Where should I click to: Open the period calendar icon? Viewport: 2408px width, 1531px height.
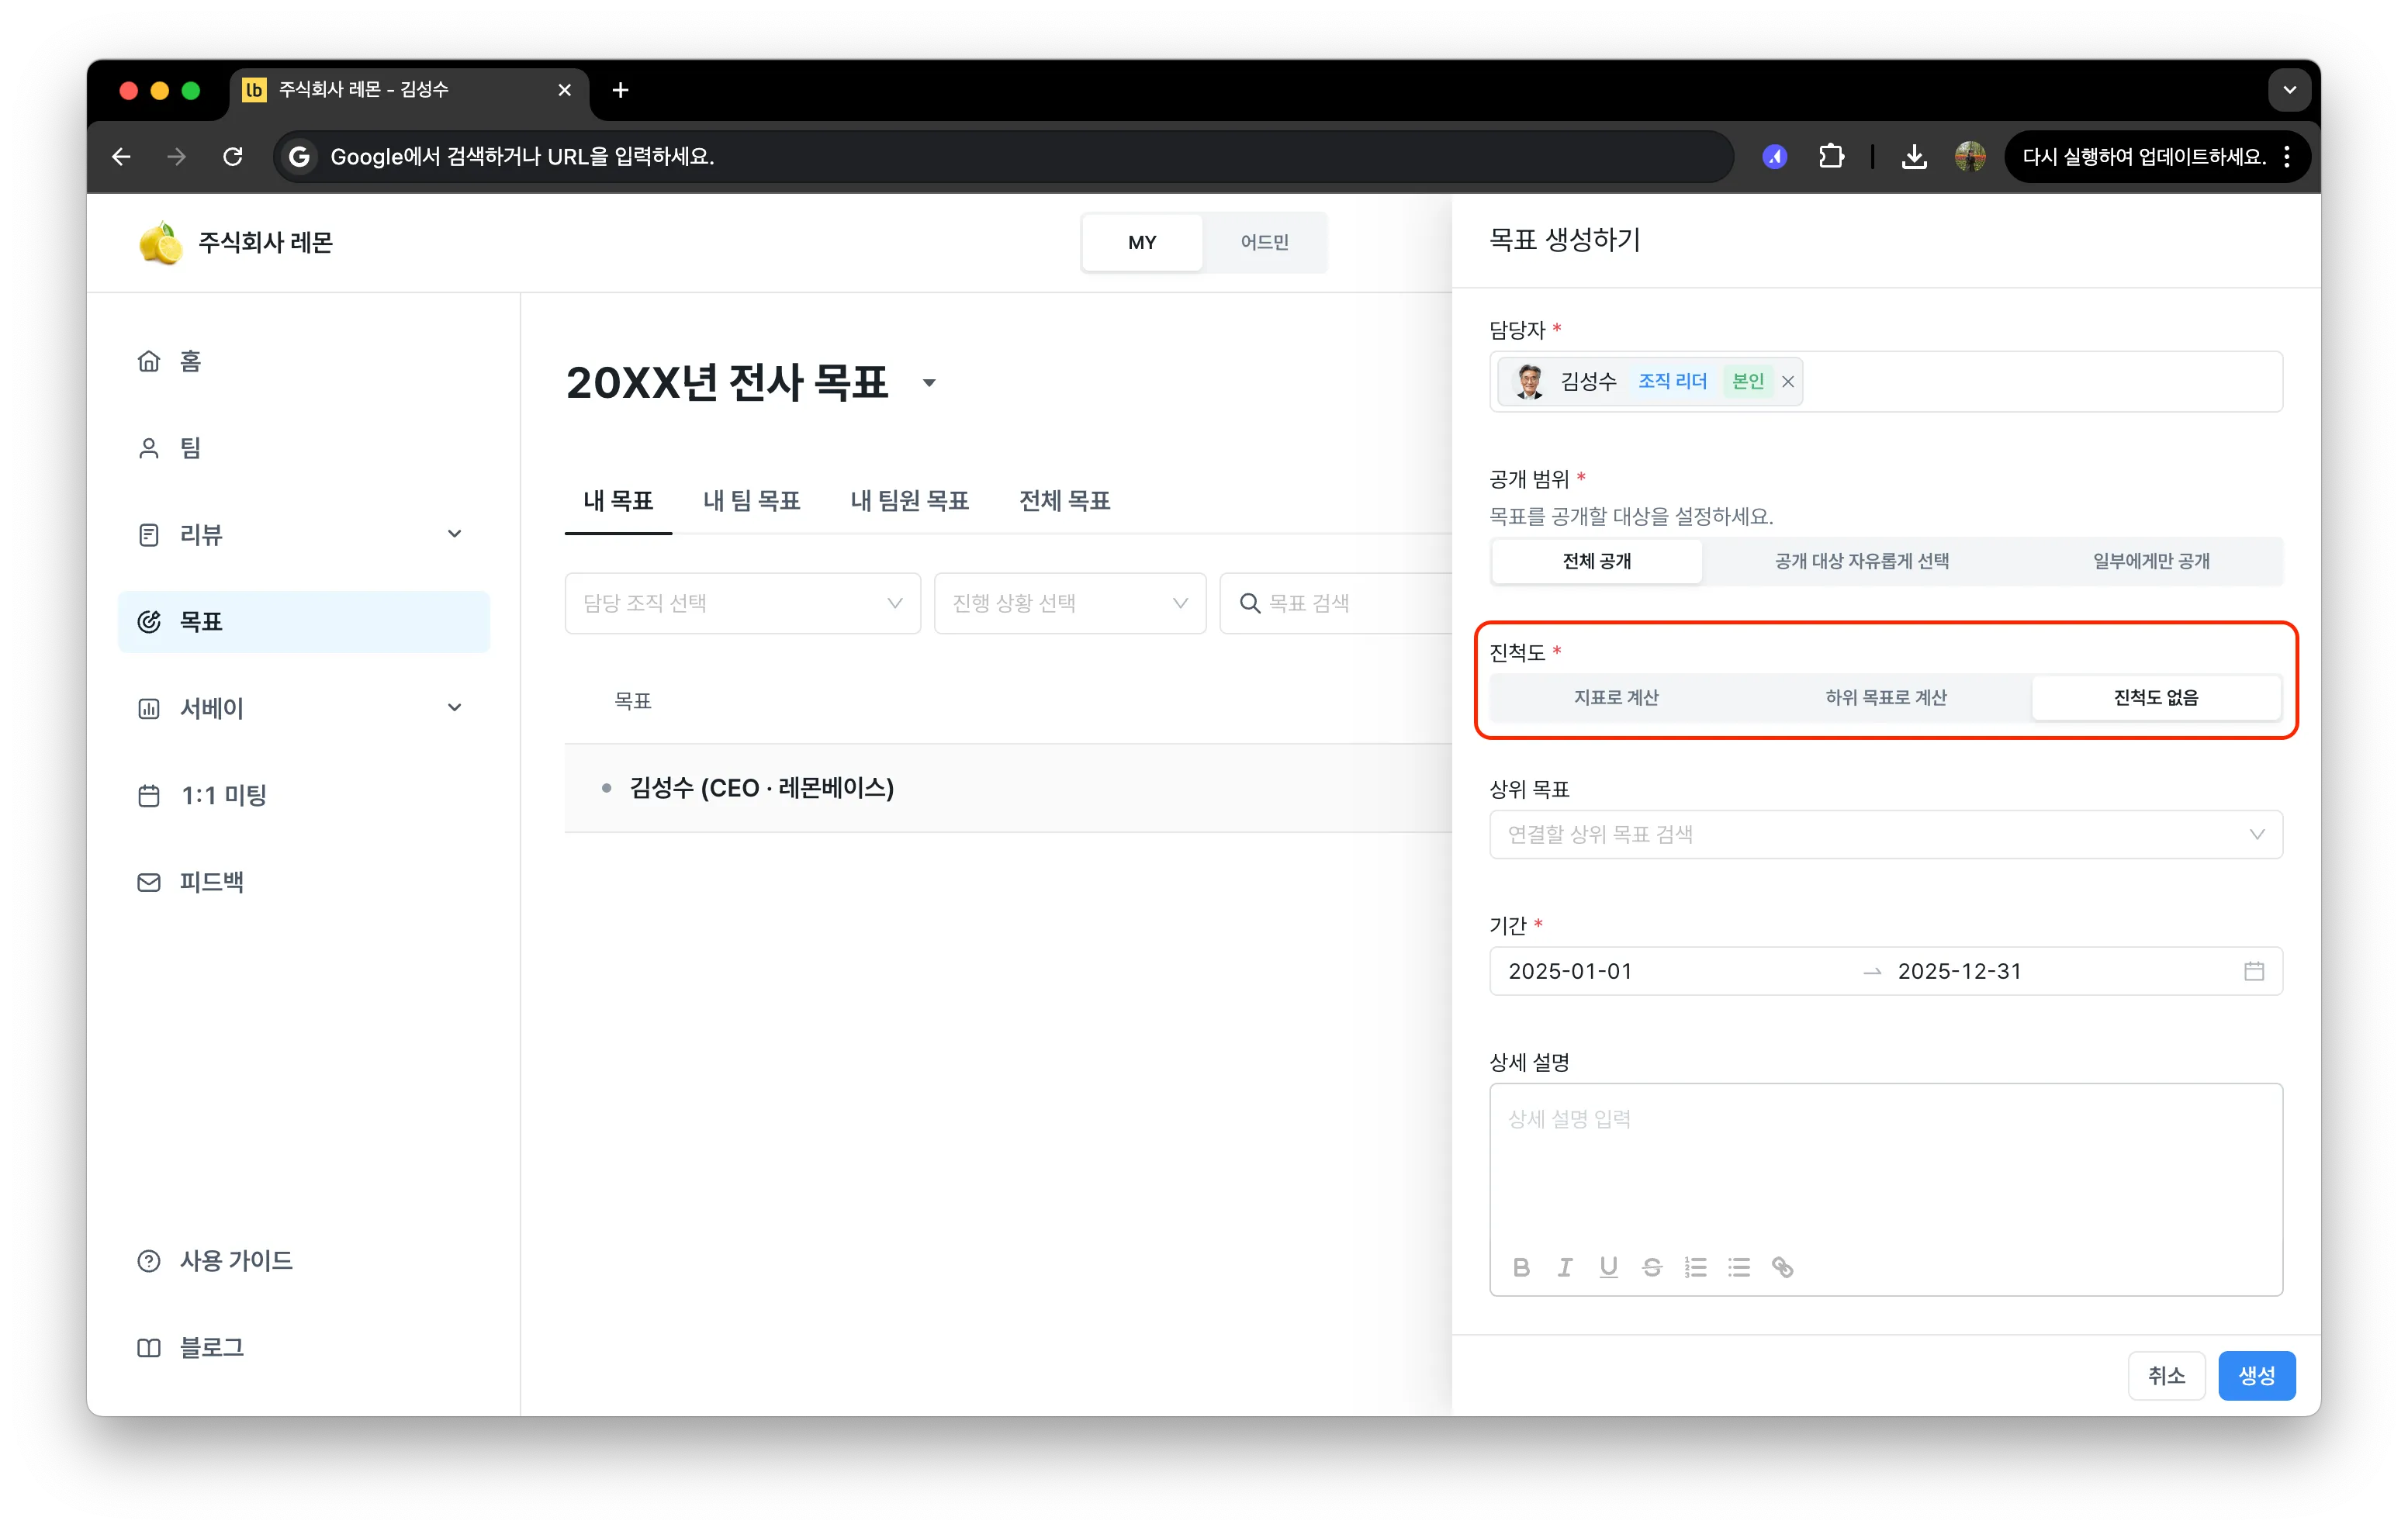[2253, 971]
